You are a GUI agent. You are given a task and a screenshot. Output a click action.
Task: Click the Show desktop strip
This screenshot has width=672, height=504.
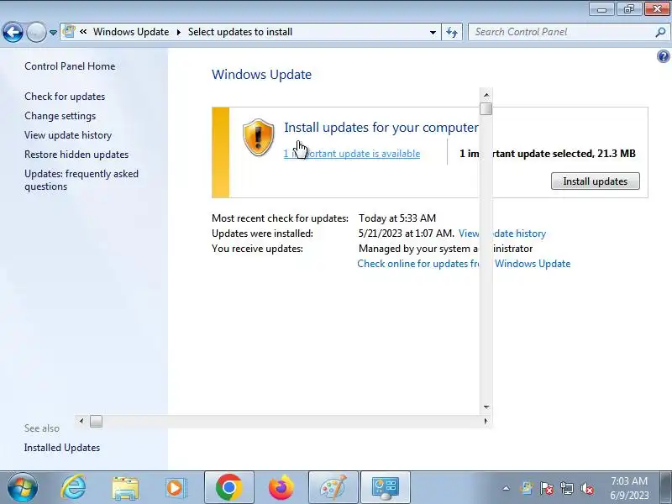tap(666, 488)
